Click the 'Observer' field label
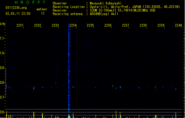The width and height of the screenshot is (185, 118). [60, 3]
